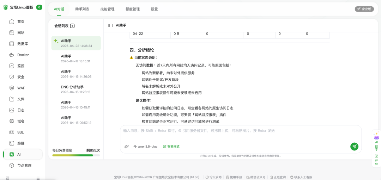The height and width of the screenshot is (180, 381).
Task: Open the 安全 shield sidebar icon
Action: [11, 77]
